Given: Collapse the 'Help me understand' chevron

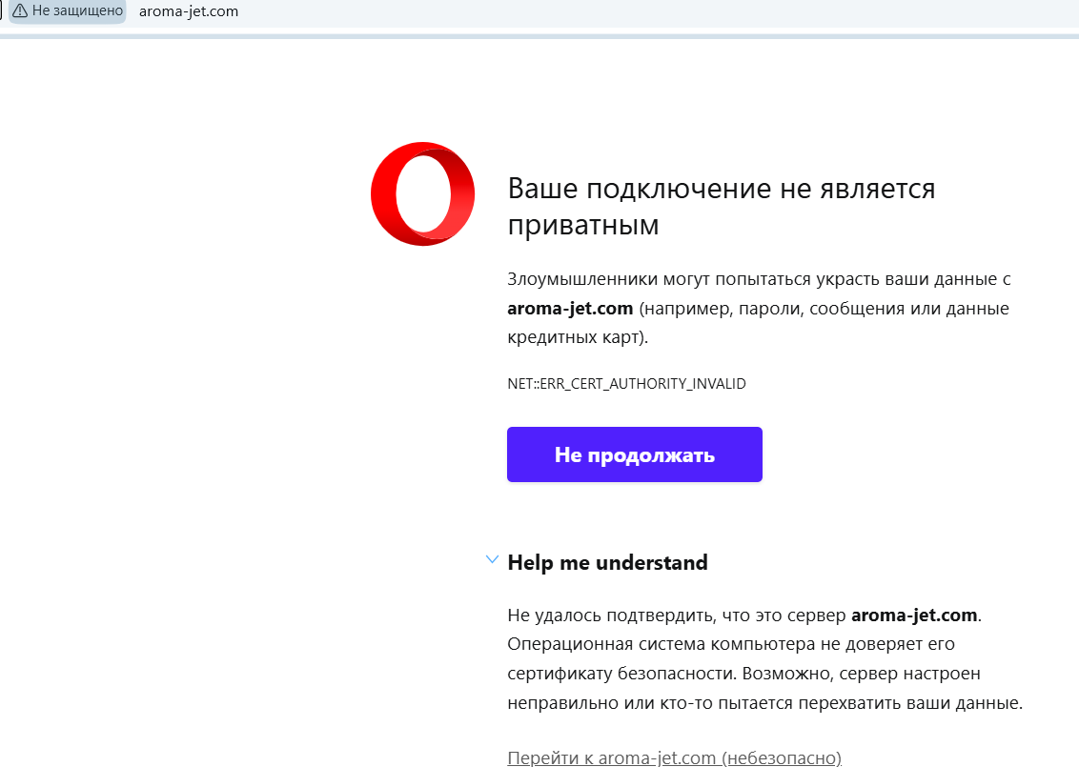Looking at the screenshot, I should tap(492, 560).
